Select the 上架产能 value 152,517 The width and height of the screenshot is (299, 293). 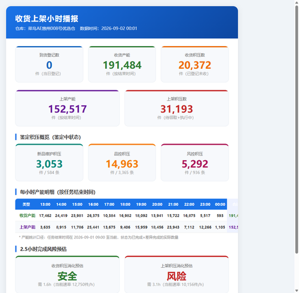[68, 109]
